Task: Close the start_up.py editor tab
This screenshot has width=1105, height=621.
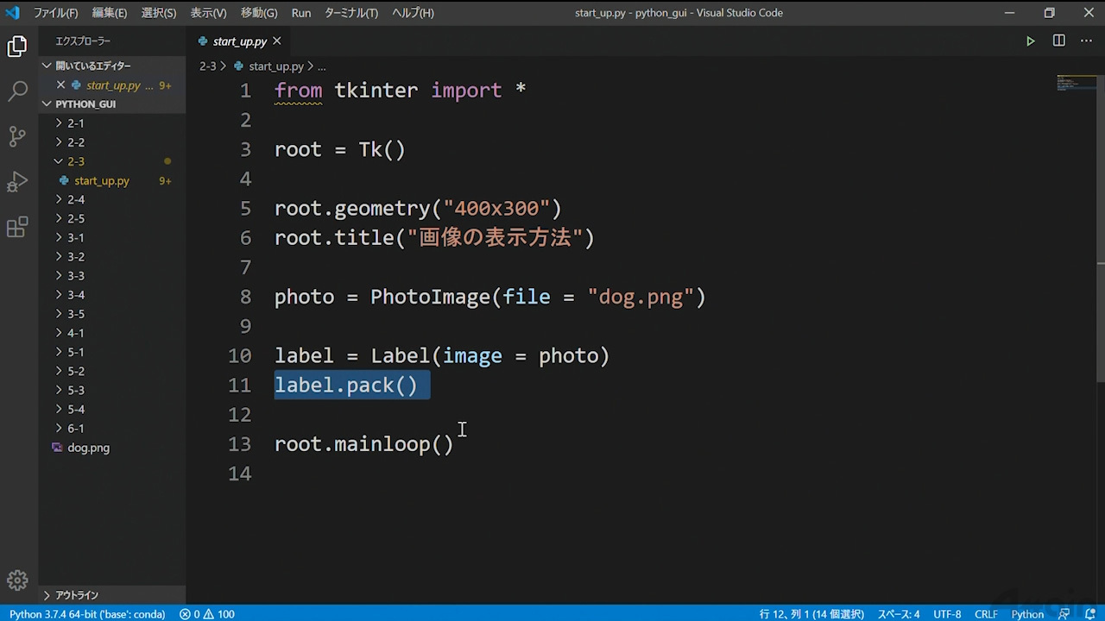Action: (x=277, y=41)
